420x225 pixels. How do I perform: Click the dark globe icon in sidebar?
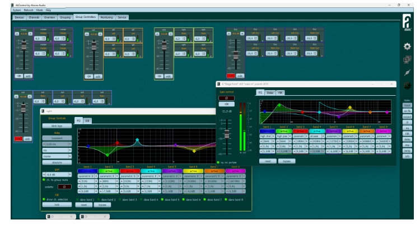click(x=407, y=86)
